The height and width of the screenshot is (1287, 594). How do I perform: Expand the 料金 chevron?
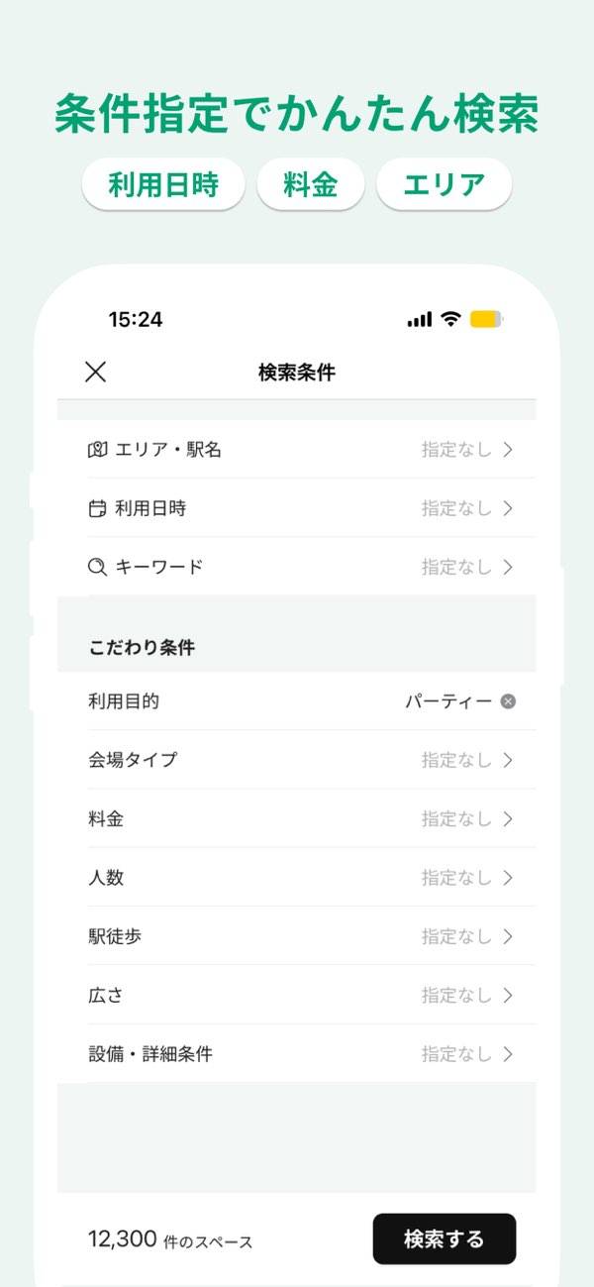click(x=508, y=819)
